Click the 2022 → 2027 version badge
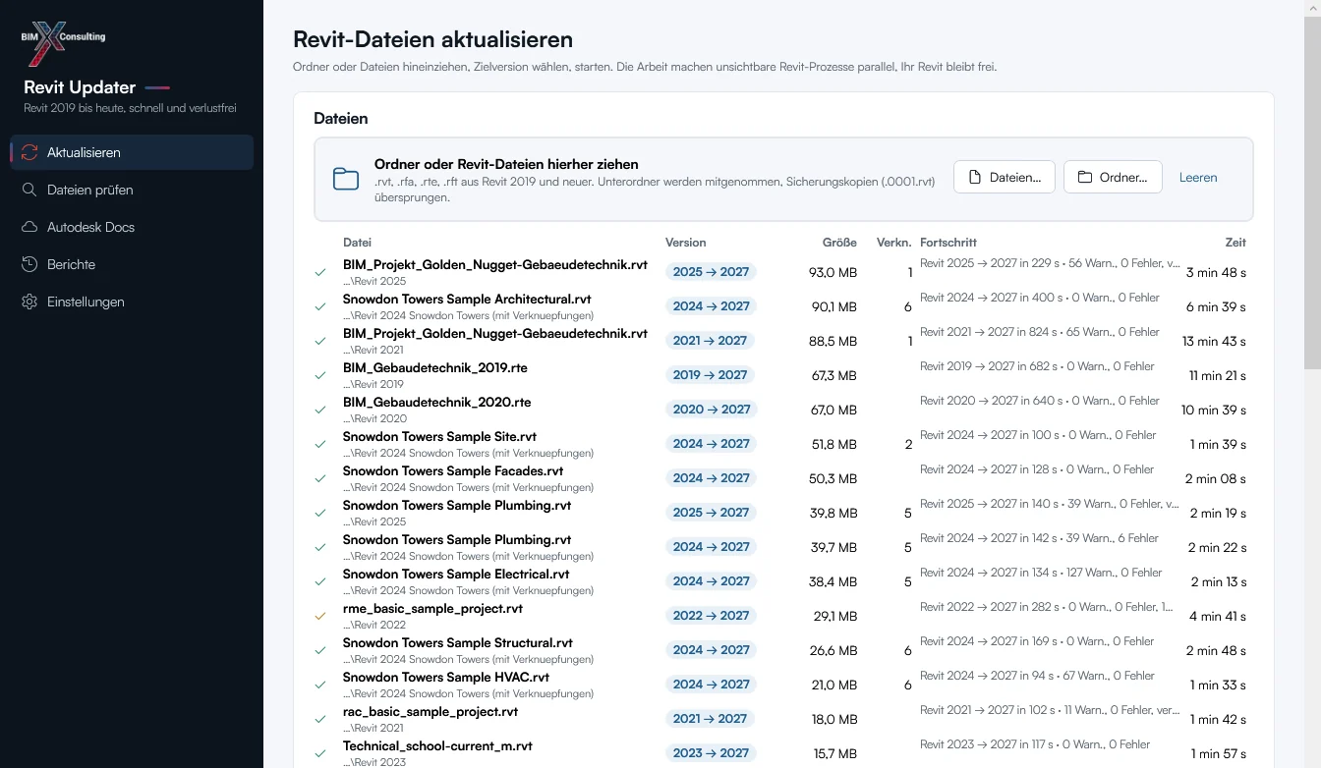Screen dimensions: 1321x768 point(712,616)
